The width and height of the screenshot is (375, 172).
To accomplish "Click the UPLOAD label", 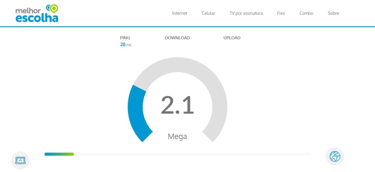I will click(232, 38).
